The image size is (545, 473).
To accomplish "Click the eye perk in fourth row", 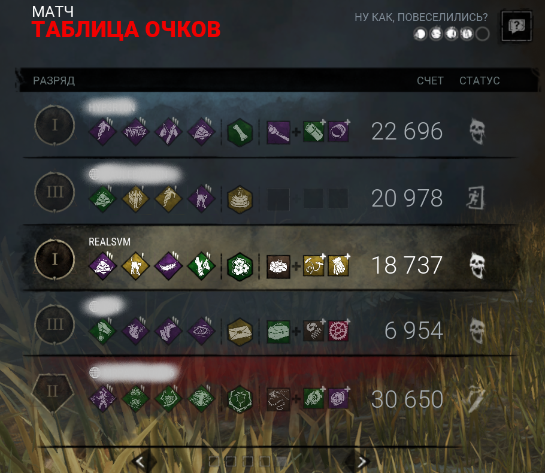I will point(202,331).
